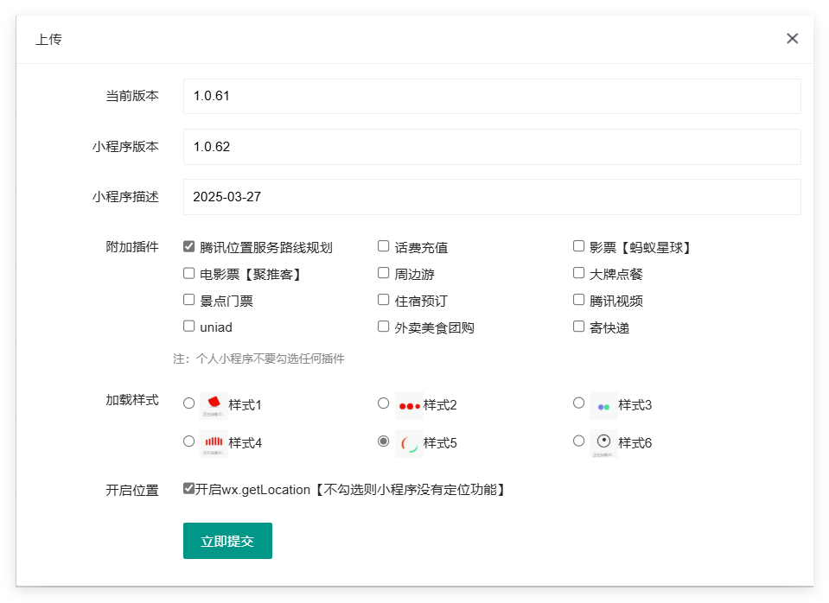Focus the 小程序版本 field showing 1.0.62

(x=492, y=147)
